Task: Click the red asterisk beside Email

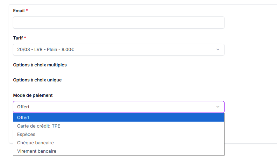Action: pyautogui.click(x=27, y=11)
